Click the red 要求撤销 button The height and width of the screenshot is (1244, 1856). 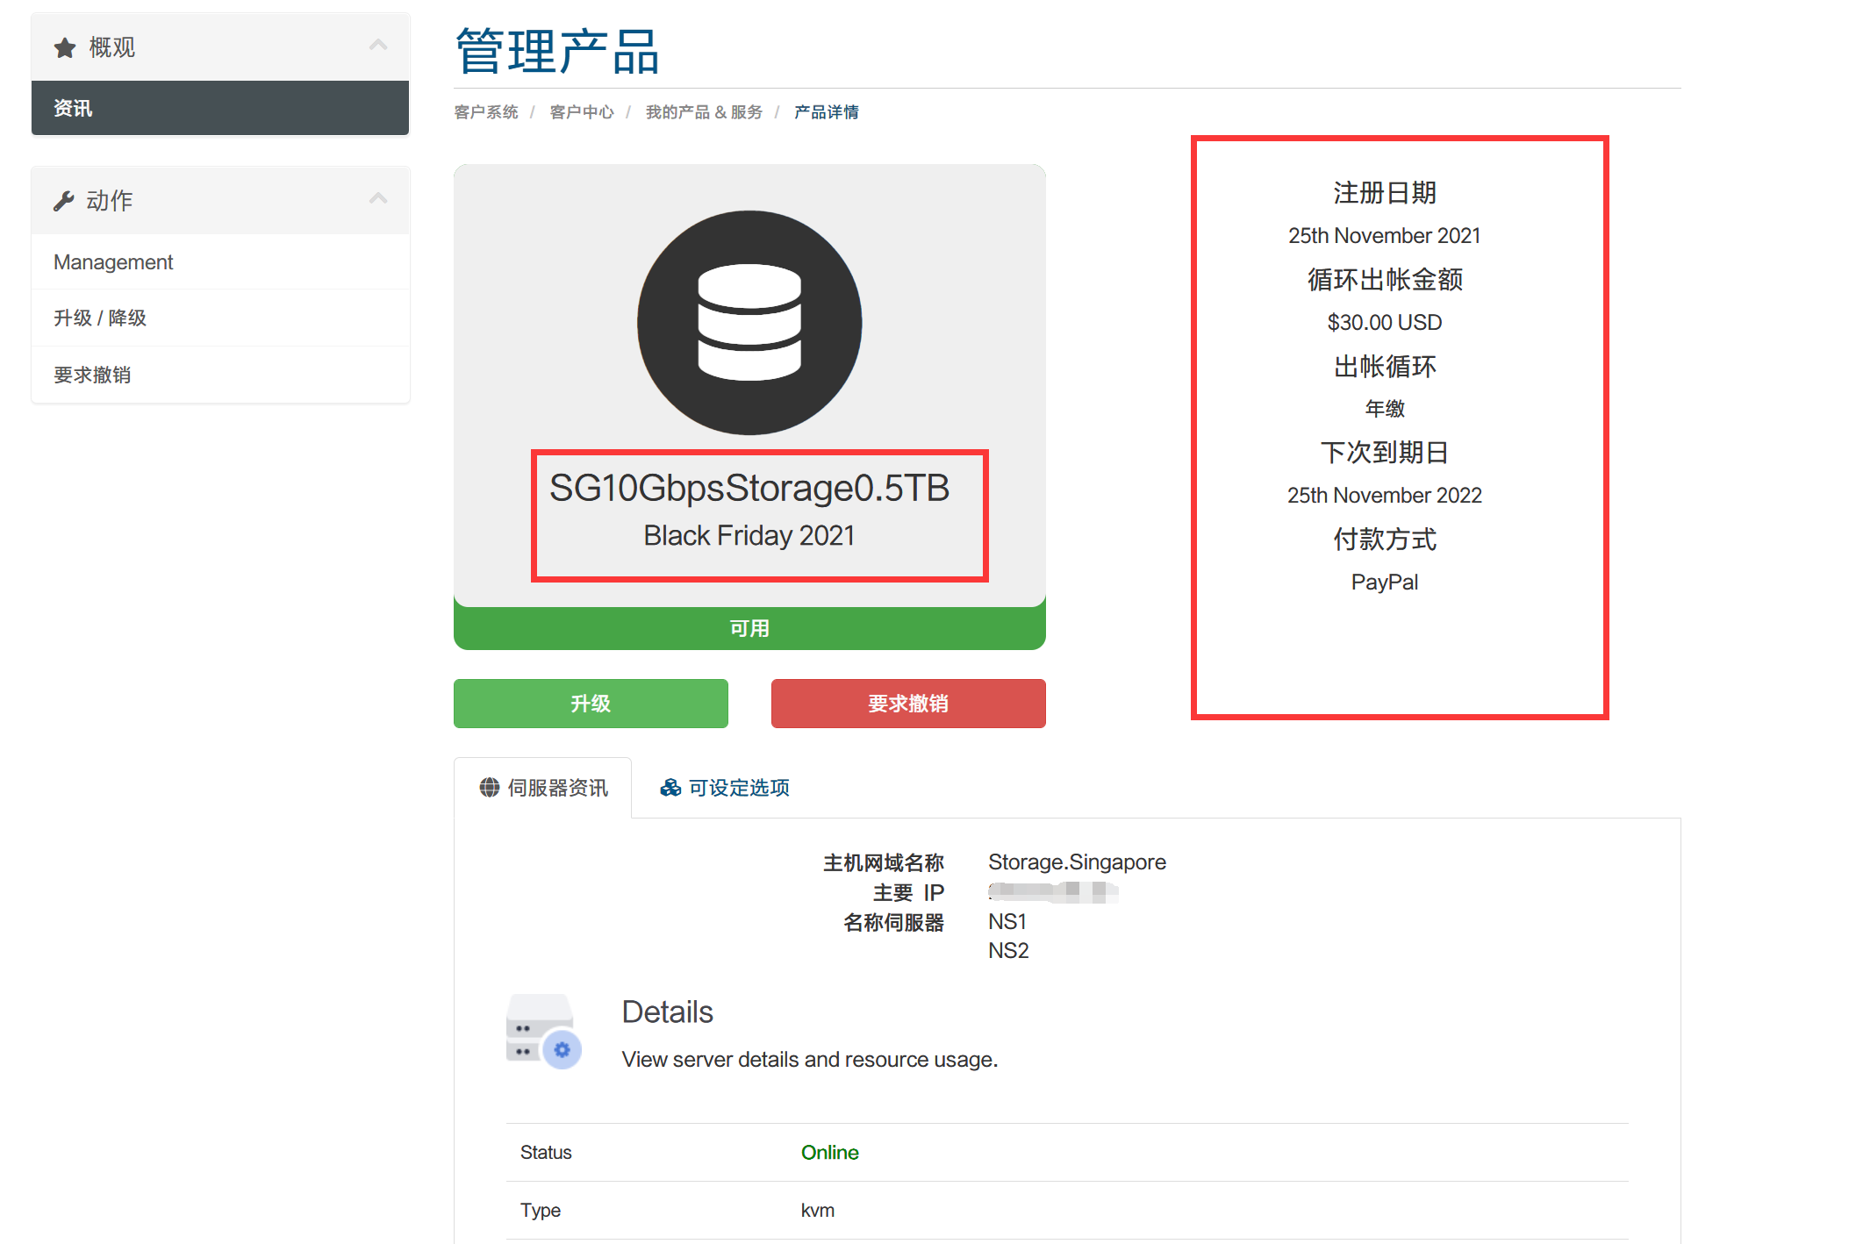coord(908,704)
